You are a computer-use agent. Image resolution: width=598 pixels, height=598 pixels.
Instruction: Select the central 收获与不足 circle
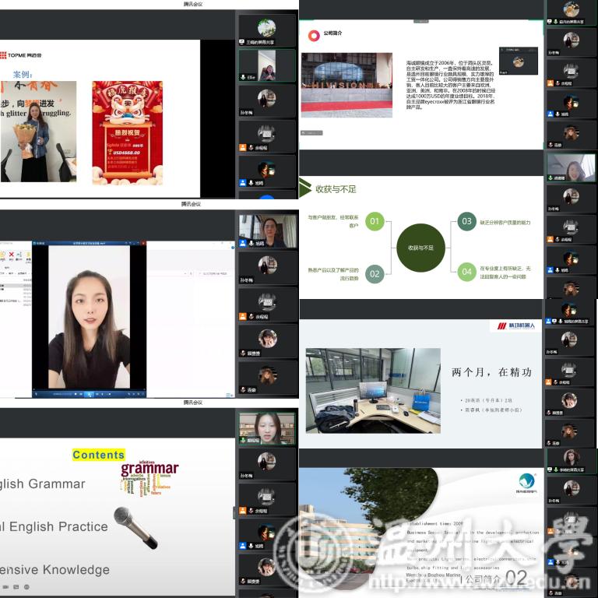coord(420,248)
